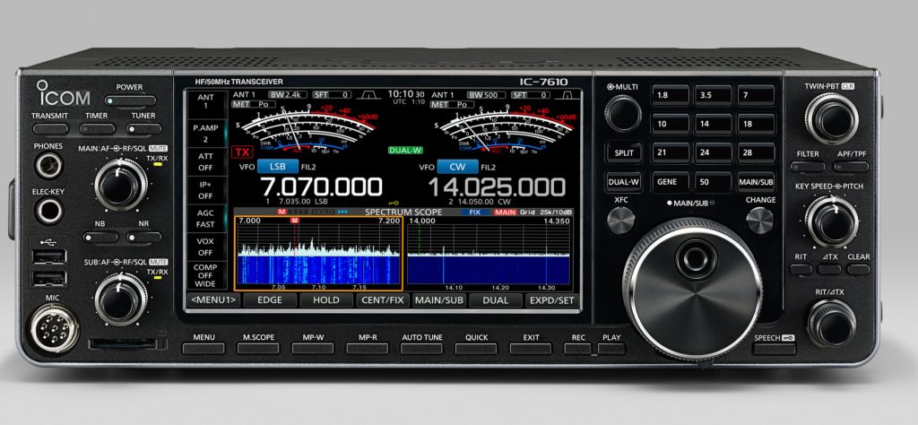Click the ELEC-KEY jack
This screenshot has height=425, width=918.
pos(49,211)
